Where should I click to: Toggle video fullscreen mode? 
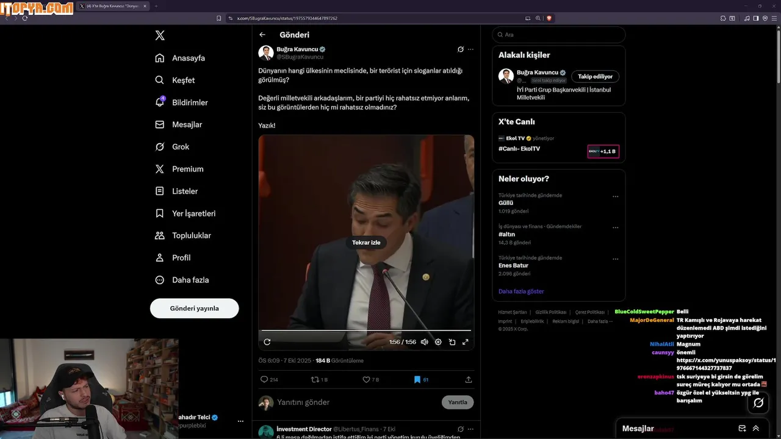pos(466,342)
